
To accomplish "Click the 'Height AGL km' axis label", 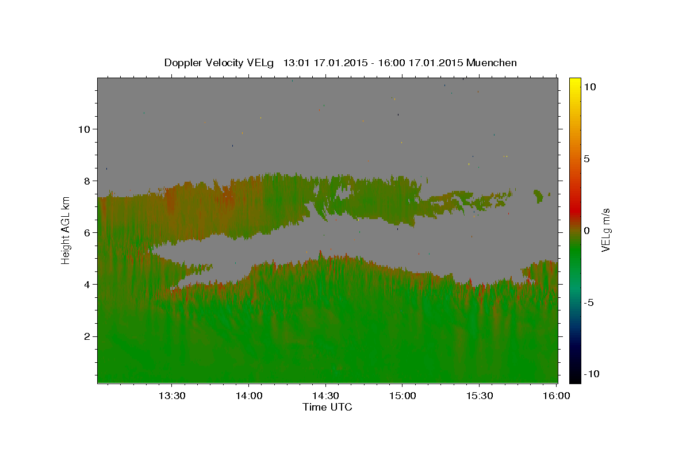I will [x=66, y=230].
